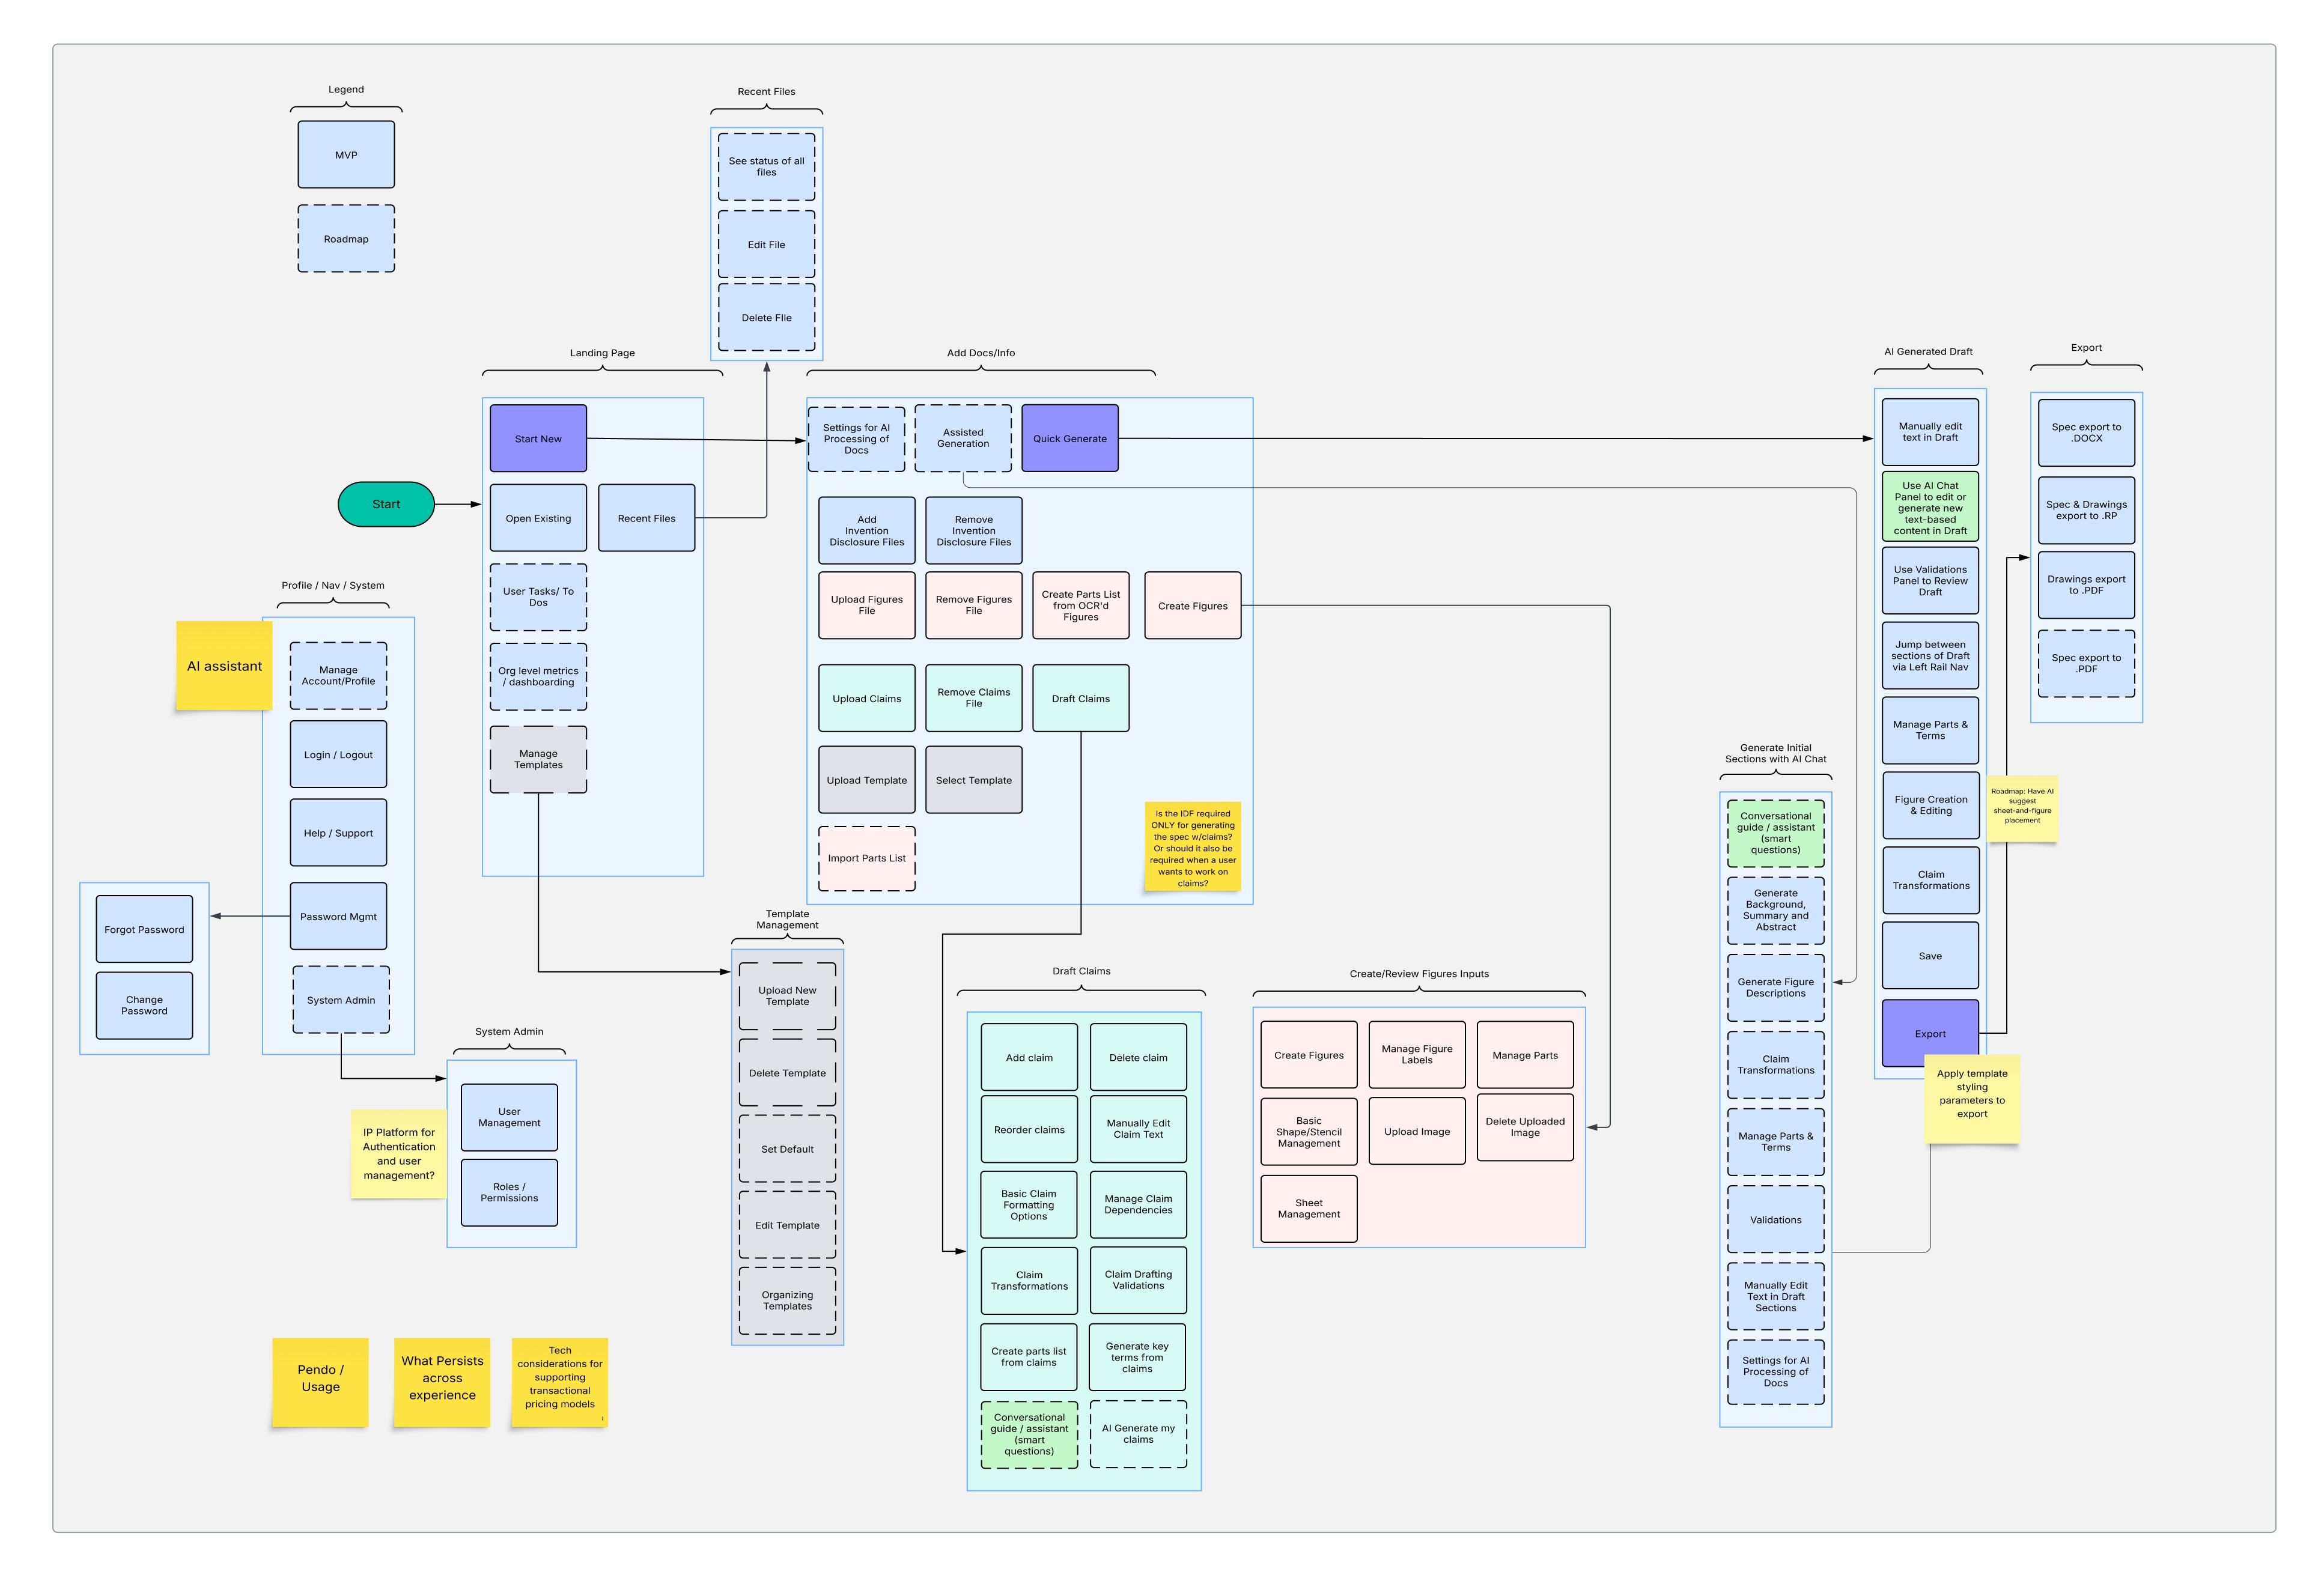Select the Upload Figures File box

867,605
